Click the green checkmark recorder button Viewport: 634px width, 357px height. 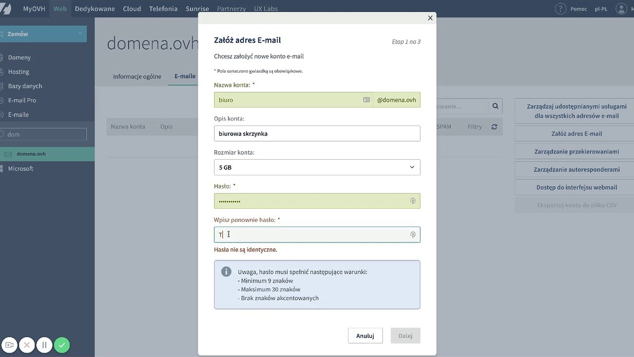(62, 345)
